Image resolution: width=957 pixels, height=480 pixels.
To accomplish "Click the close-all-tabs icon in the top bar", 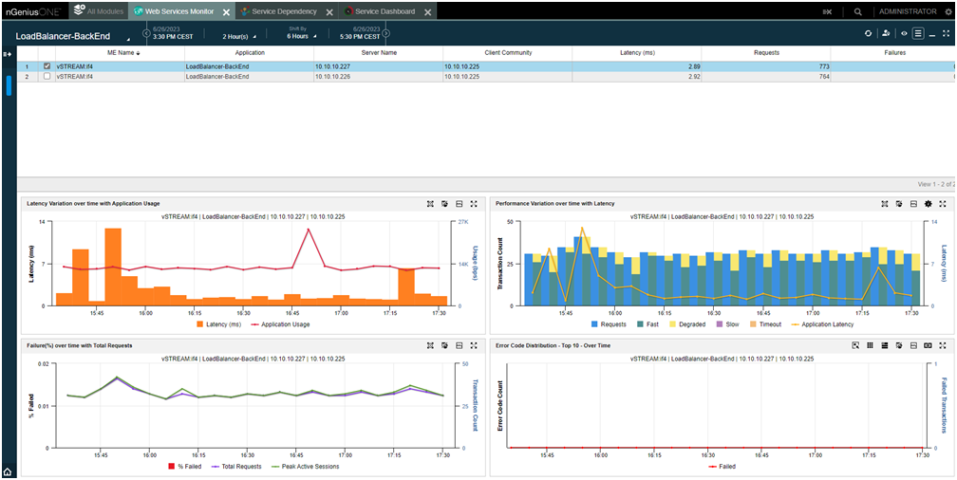I will (x=828, y=11).
